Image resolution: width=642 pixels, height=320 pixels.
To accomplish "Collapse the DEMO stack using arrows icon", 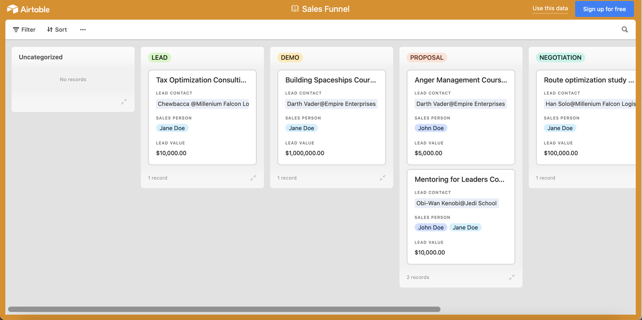I will point(383,178).
